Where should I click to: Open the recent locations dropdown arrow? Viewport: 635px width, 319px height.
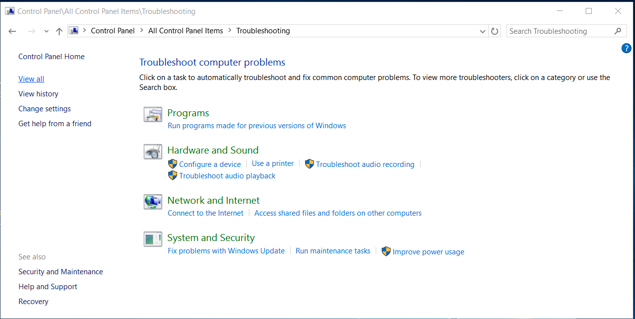(x=46, y=31)
